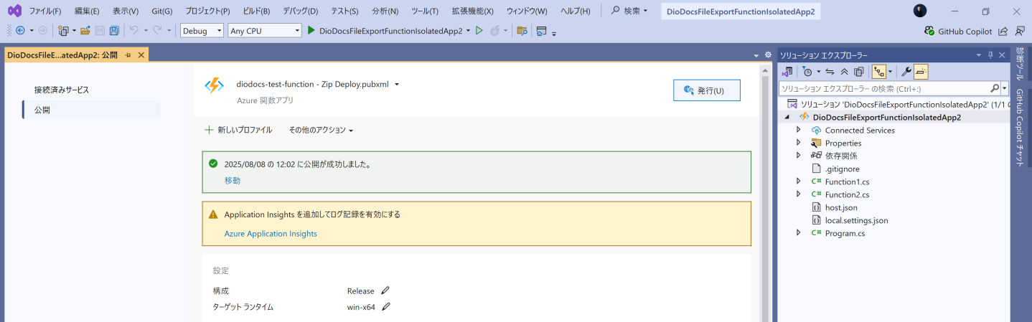The height and width of the screenshot is (322, 1032).
Task: Toggle auto-hide pin of Solution Explorer
Action: [x=990, y=55]
